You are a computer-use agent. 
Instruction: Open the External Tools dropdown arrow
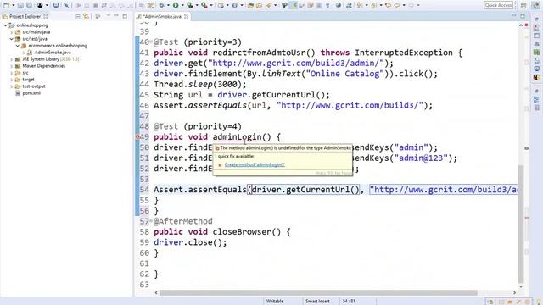(x=211, y=5)
